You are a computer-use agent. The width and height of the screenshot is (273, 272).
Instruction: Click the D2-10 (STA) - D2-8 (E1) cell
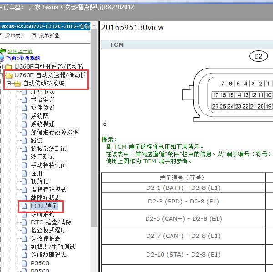point(183,255)
